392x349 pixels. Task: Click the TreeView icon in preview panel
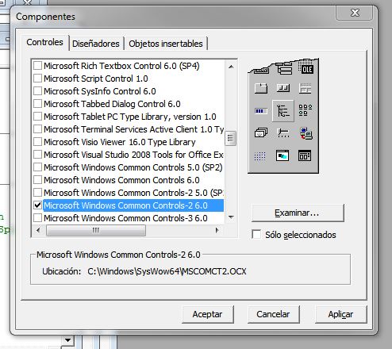[283, 110]
